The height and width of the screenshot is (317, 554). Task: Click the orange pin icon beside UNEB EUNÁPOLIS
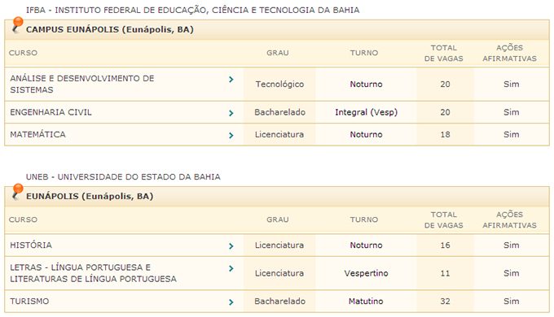[16, 192]
